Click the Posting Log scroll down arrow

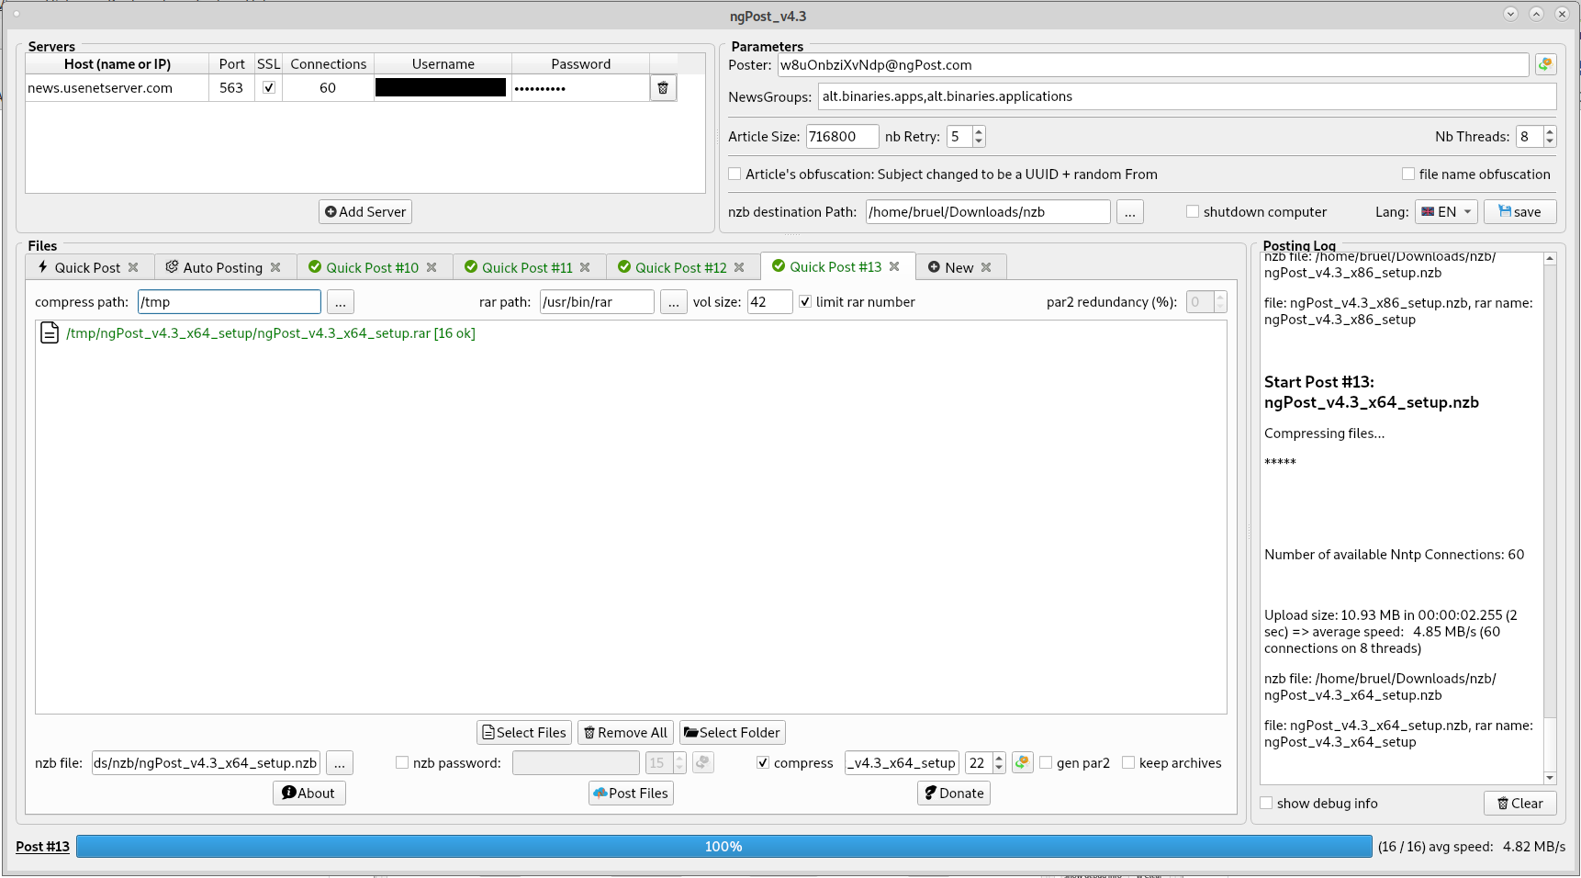click(1550, 778)
